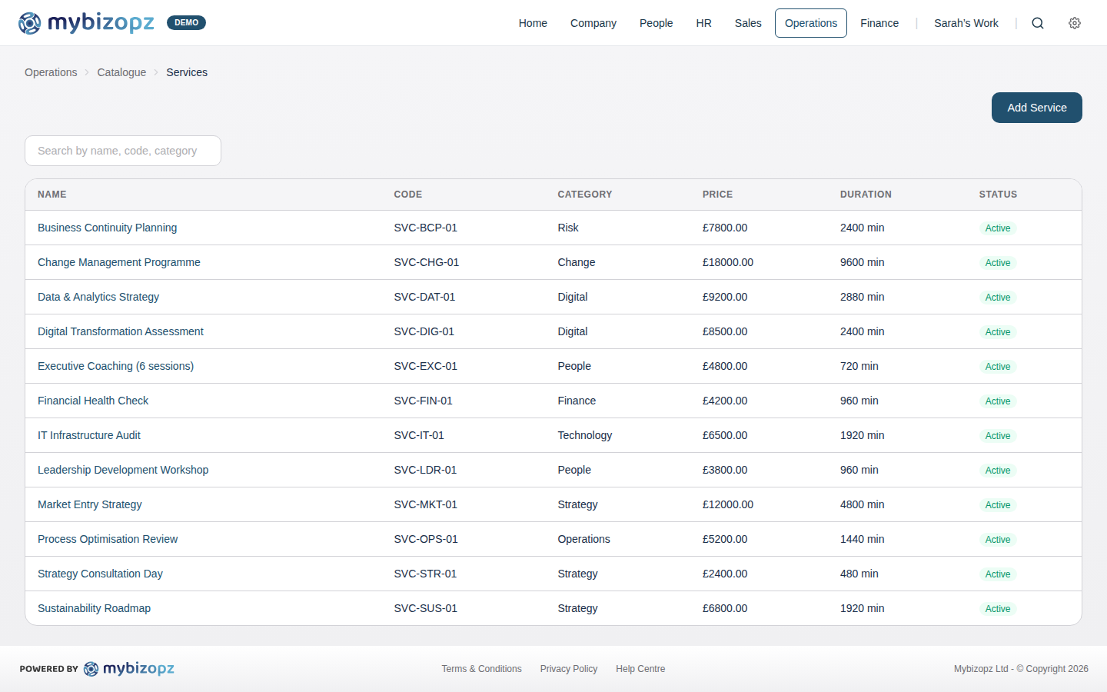Sort by the PRICE column header
This screenshot has width=1107, height=692.
pyautogui.click(x=717, y=195)
